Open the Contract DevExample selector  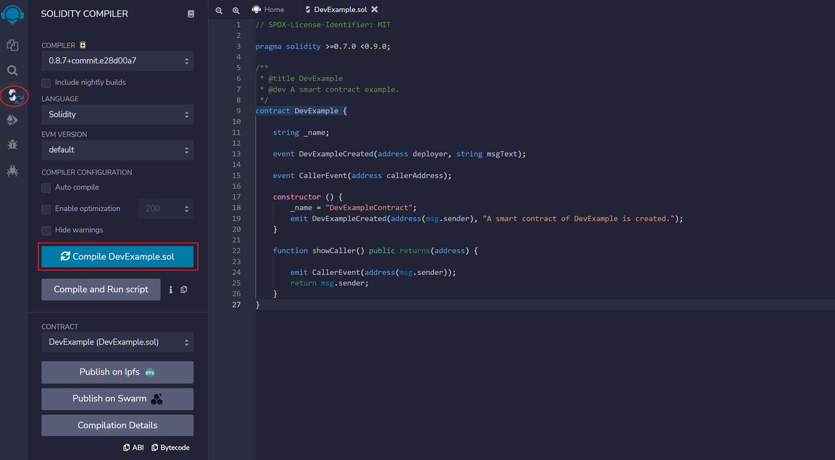[x=117, y=341]
